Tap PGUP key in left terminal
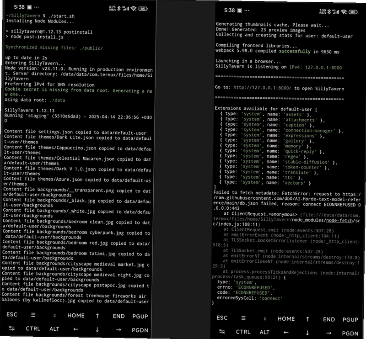Viewport: 366px width, 339px height. point(140,317)
